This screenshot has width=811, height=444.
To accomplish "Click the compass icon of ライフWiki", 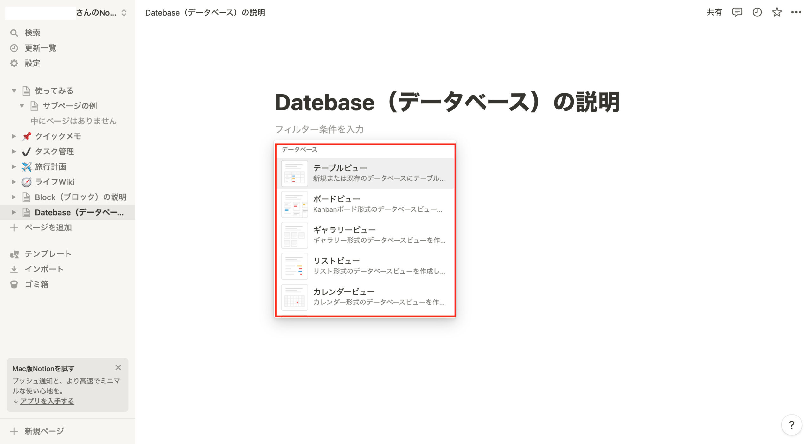I will click(27, 182).
